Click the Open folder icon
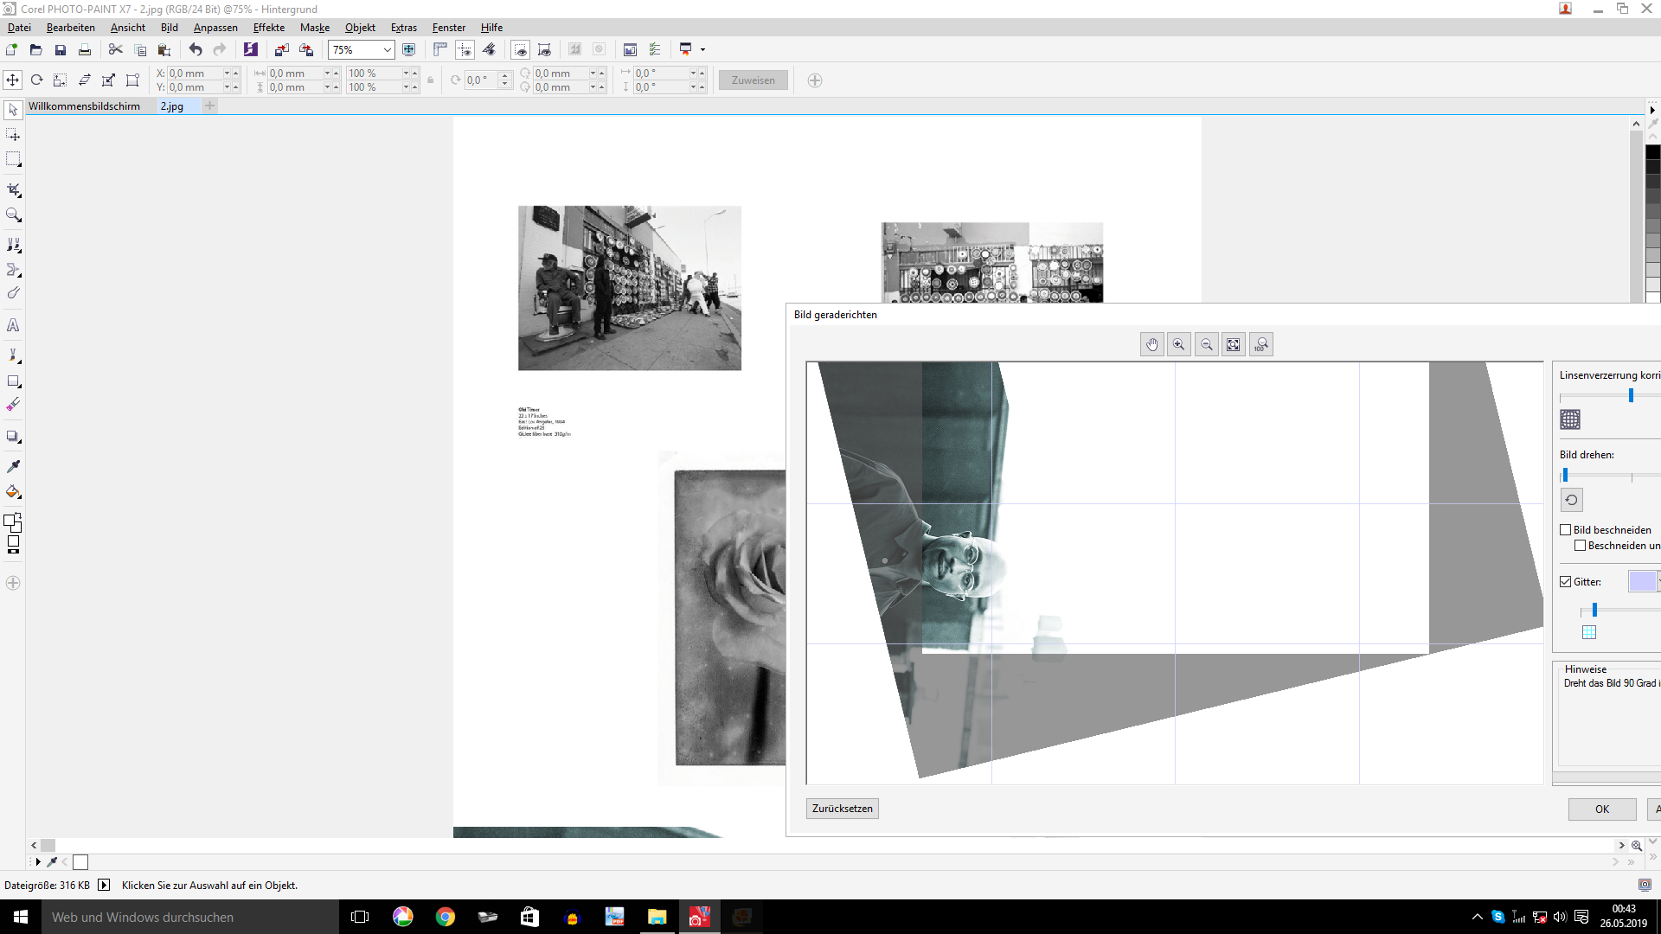 point(35,50)
